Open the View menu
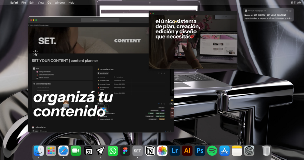This screenshot has height=160, width=304. point(41,2)
